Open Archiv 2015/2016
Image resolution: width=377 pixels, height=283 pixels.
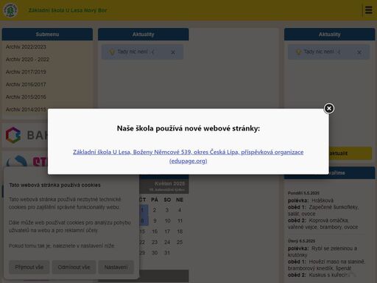26,97
